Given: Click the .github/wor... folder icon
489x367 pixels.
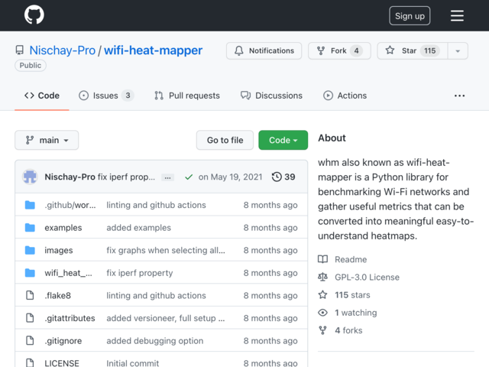Looking at the screenshot, I should pos(30,205).
